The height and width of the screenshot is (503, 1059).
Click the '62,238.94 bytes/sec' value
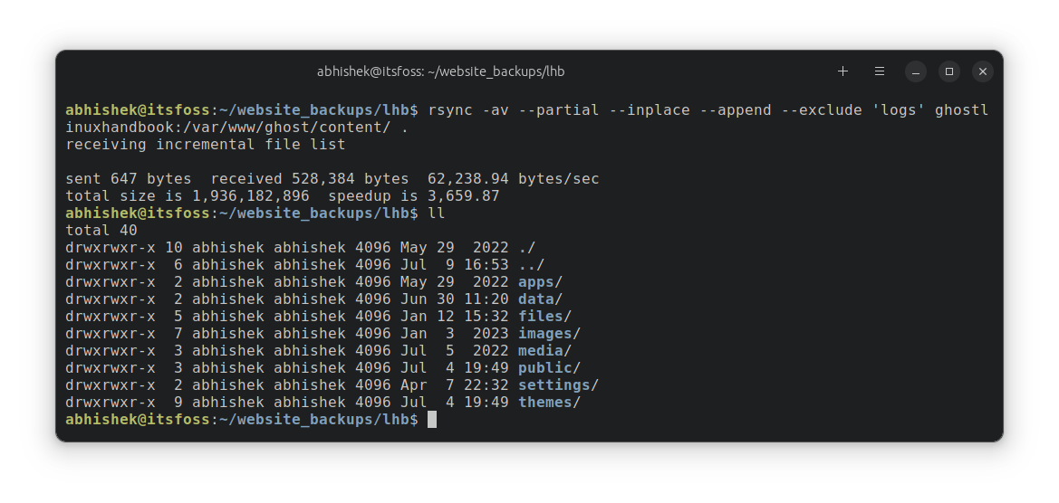pos(514,179)
